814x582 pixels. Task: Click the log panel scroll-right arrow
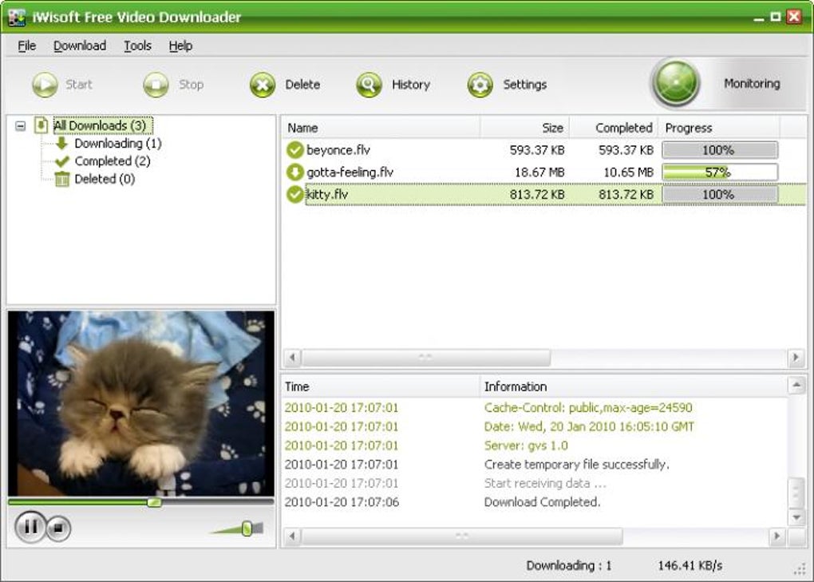click(776, 536)
